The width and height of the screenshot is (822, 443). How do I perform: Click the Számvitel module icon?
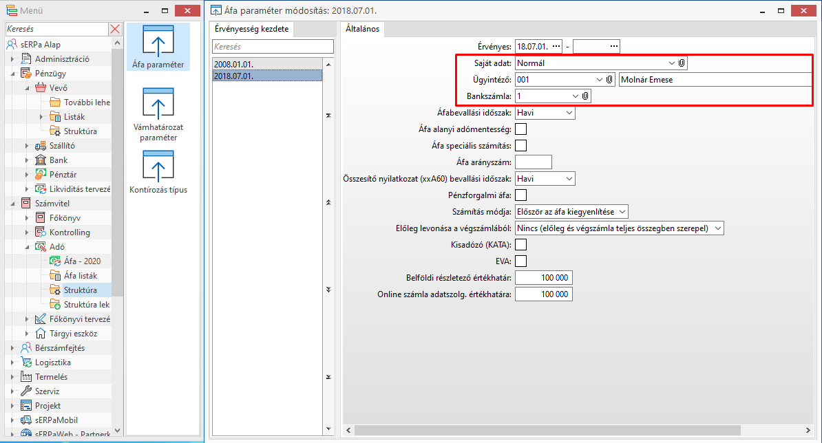(26, 203)
